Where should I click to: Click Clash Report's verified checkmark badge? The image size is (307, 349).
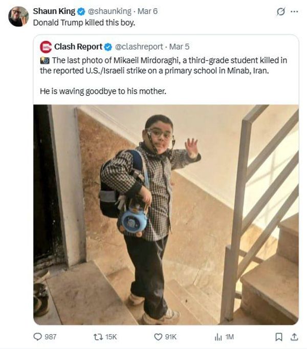[108, 47]
